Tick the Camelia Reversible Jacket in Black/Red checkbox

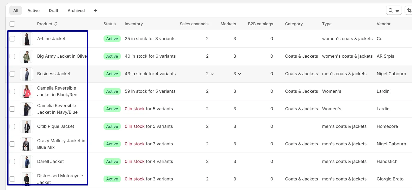(12, 91)
